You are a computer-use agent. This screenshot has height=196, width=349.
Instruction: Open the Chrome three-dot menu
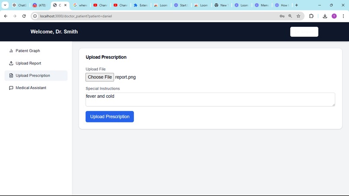point(343,16)
